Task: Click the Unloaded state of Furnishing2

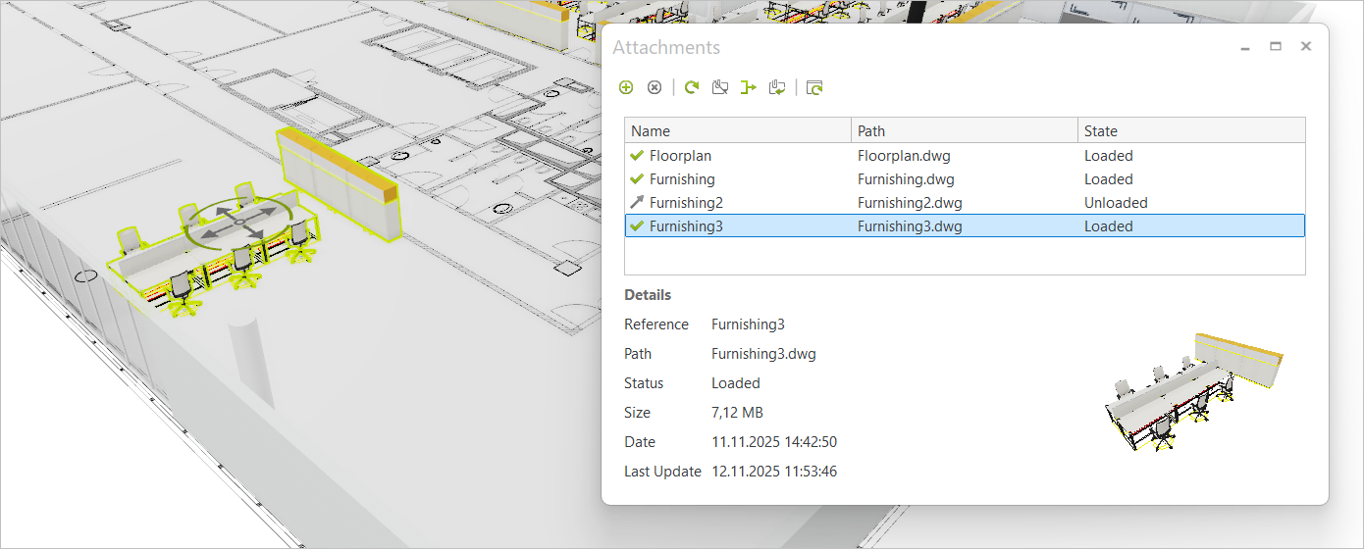Action: (1116, 202)
